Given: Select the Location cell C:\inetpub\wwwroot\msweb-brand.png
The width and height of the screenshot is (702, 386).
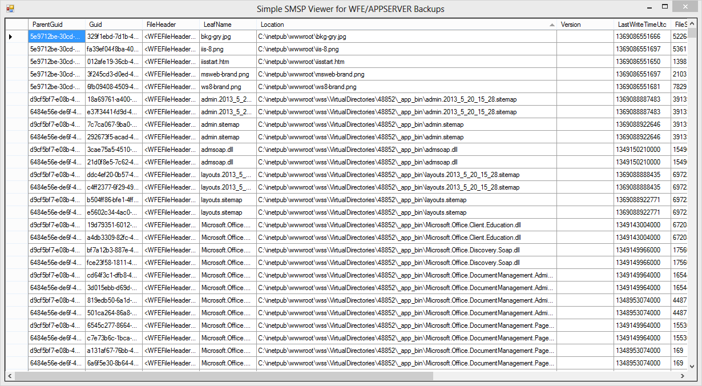Looking at the screenshot, I should (406, 74).
